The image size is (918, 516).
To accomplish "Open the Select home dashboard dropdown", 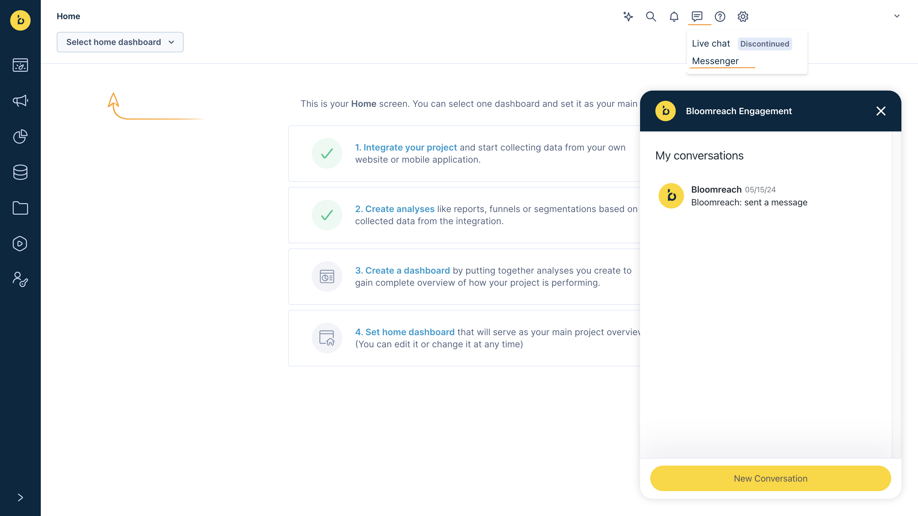I will pos(120,42).
